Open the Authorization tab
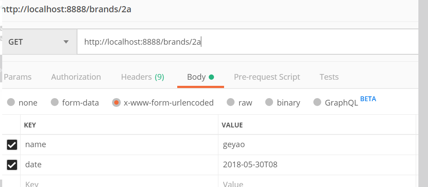The width and height of the screenshot is (428, 187). coord(76,77)
